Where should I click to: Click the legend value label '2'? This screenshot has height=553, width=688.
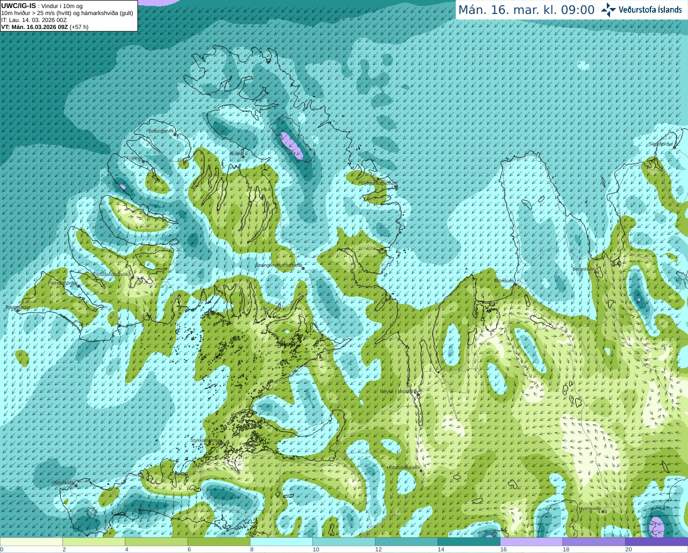point(64,549)
